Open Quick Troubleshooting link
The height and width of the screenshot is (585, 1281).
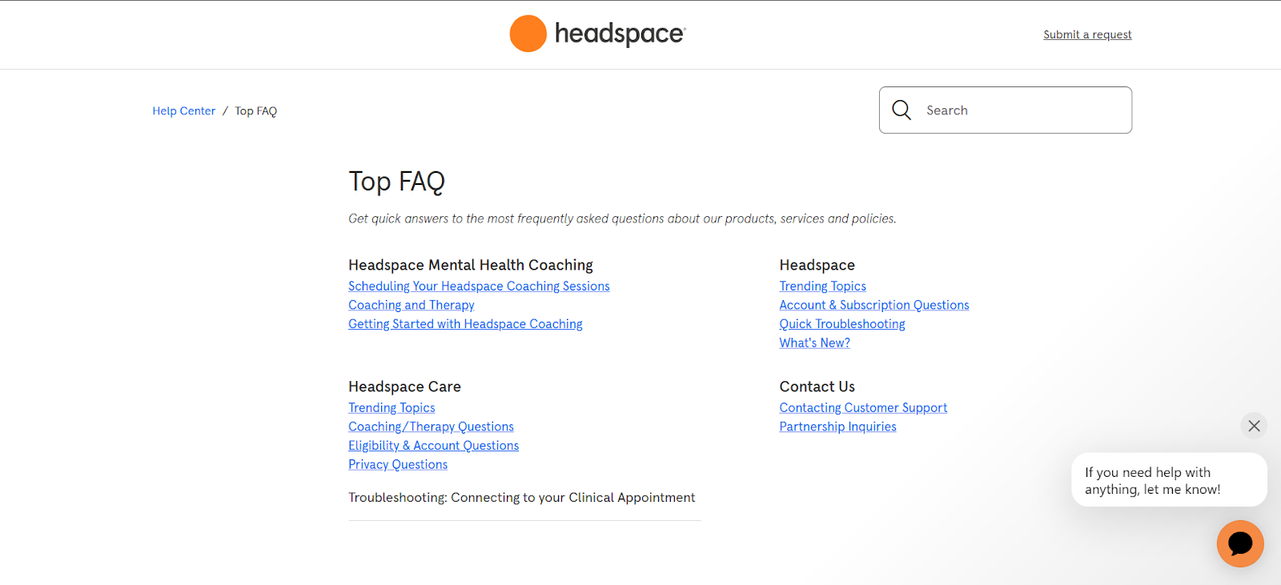(842, 324)
